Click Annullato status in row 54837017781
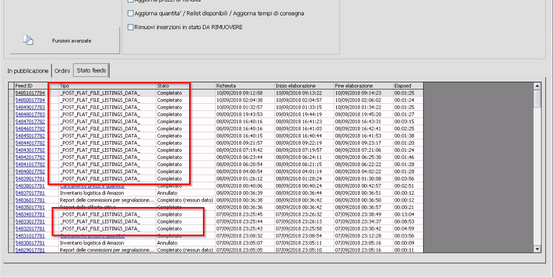Screen dimensions: 553x277 tap(167, 193)
